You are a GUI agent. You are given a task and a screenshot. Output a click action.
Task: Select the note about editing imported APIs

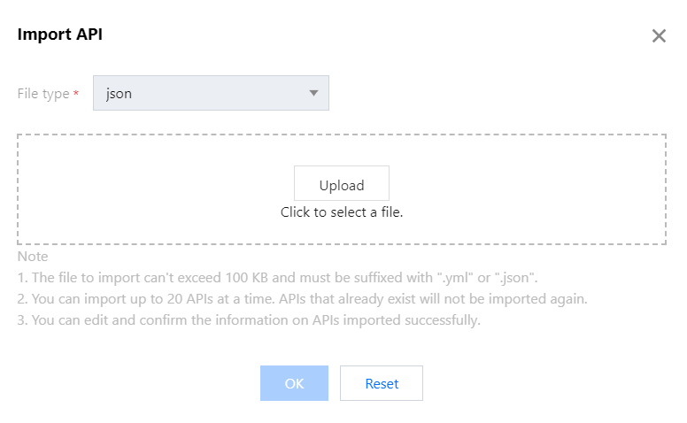pos(248,320)
